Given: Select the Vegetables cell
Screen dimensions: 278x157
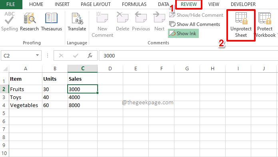Looking at the screenshot, I should tap(26, 105).
